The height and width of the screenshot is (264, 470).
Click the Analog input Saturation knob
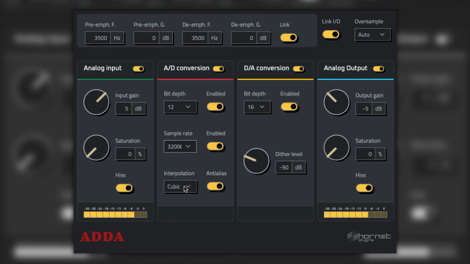tap(96, 147)
